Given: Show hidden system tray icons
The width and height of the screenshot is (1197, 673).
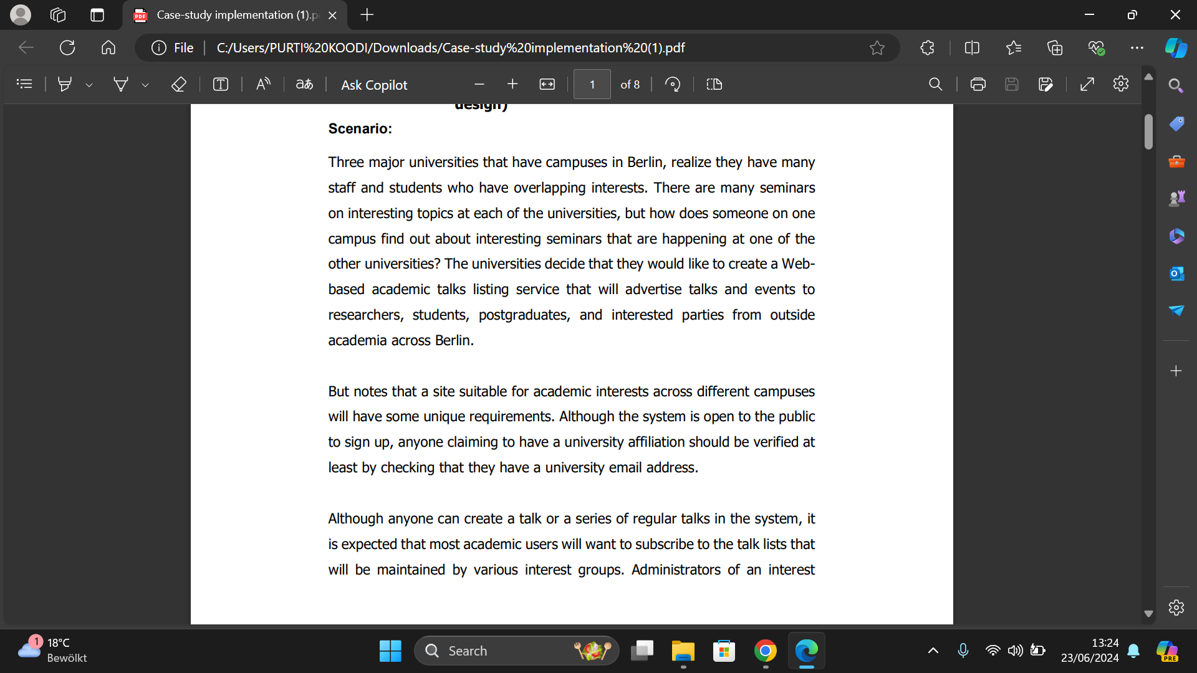Looking at the screenshot, I should coord(933,651).
